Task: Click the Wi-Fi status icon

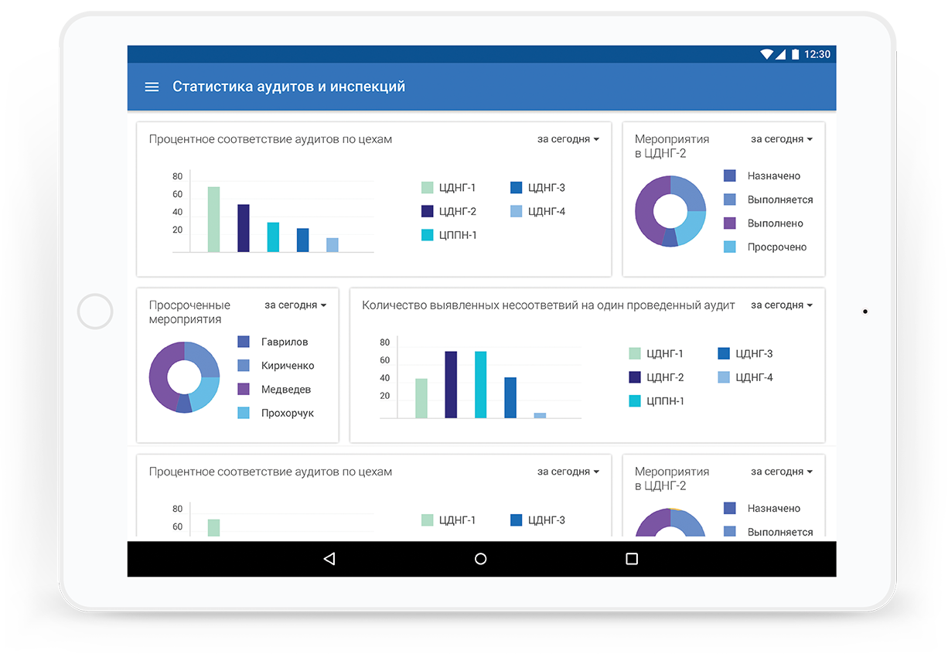Action: [x=766, y=54]
